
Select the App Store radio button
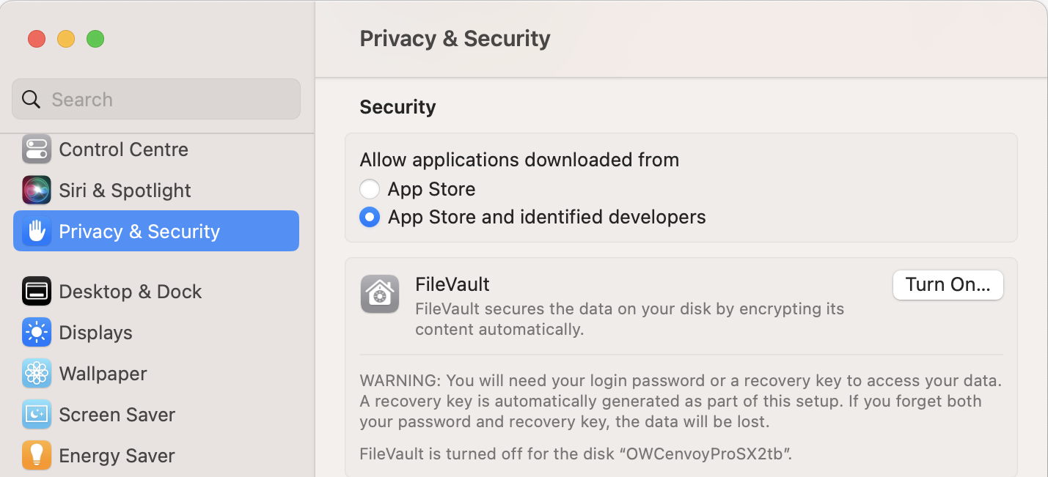370,189
